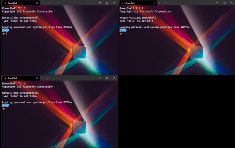235x148 pixels.
Task: Minimize the top-right terminal window
Action: coord(217,3)
